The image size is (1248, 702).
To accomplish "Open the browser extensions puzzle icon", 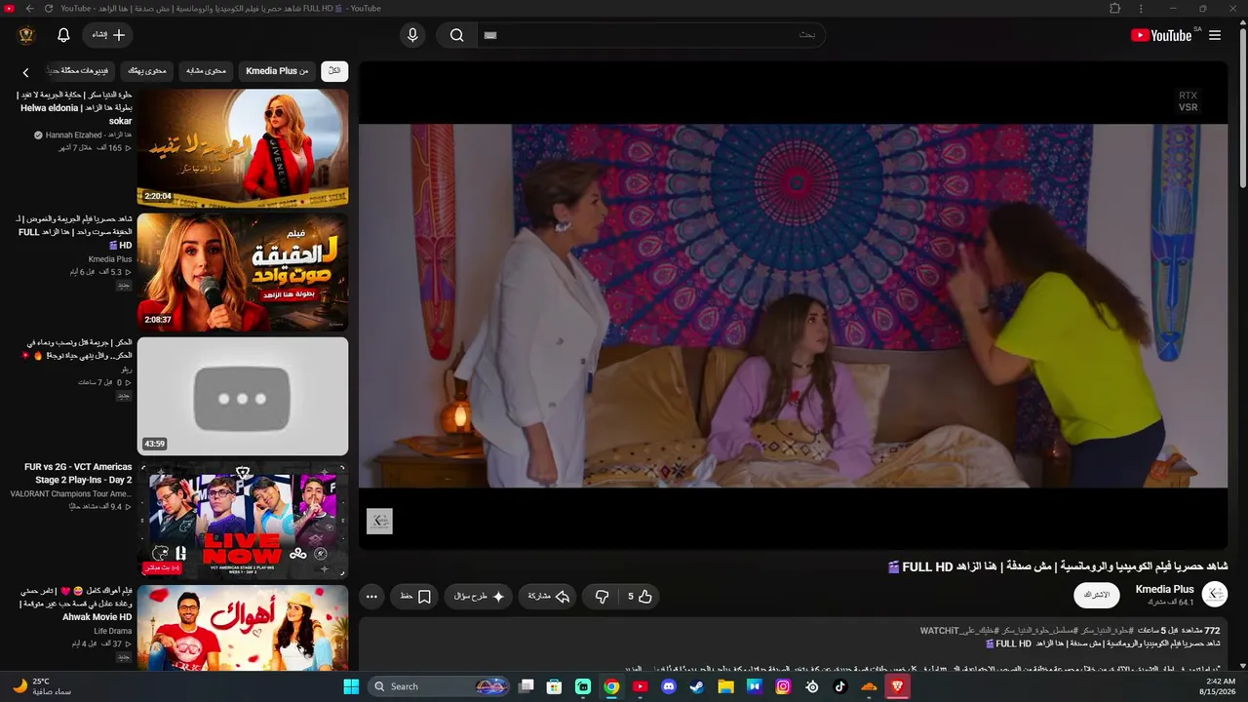I will pos(1115,9).
